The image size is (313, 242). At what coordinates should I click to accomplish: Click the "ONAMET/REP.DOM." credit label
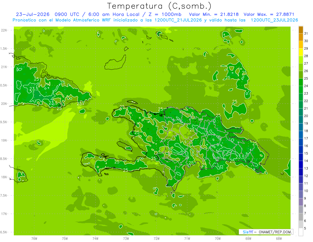coord(275,232)
